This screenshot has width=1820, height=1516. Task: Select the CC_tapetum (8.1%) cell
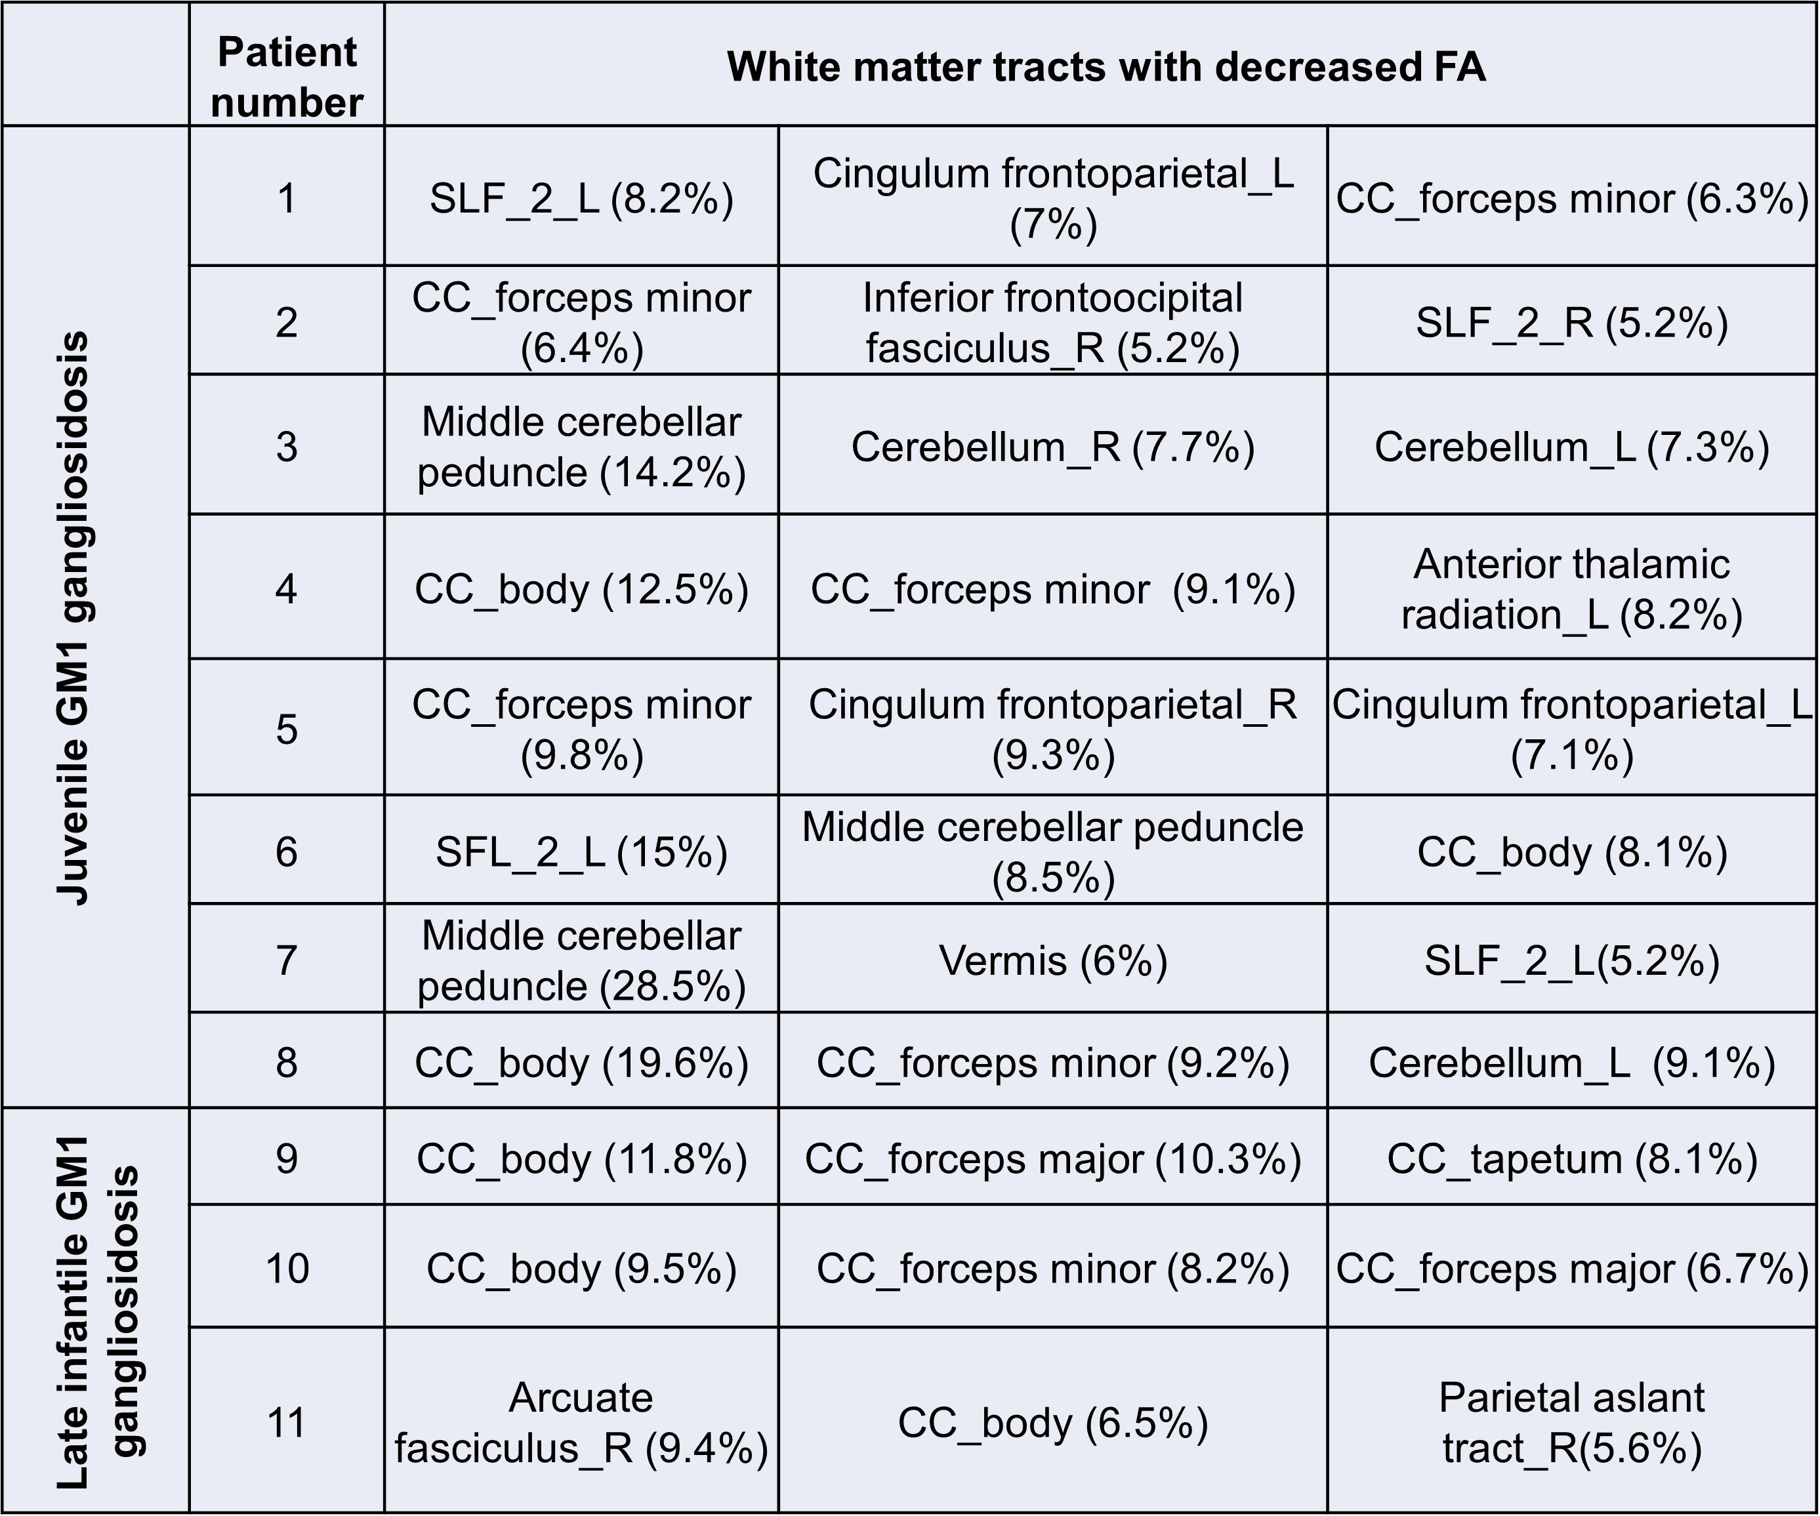(1571, 1159)
